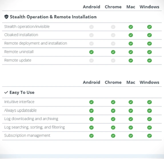The height and width of the screenshot is (159, 164).
Task: Click the Log downloading and archiving label
Action: pyautogui.click(x=31, y=119)
